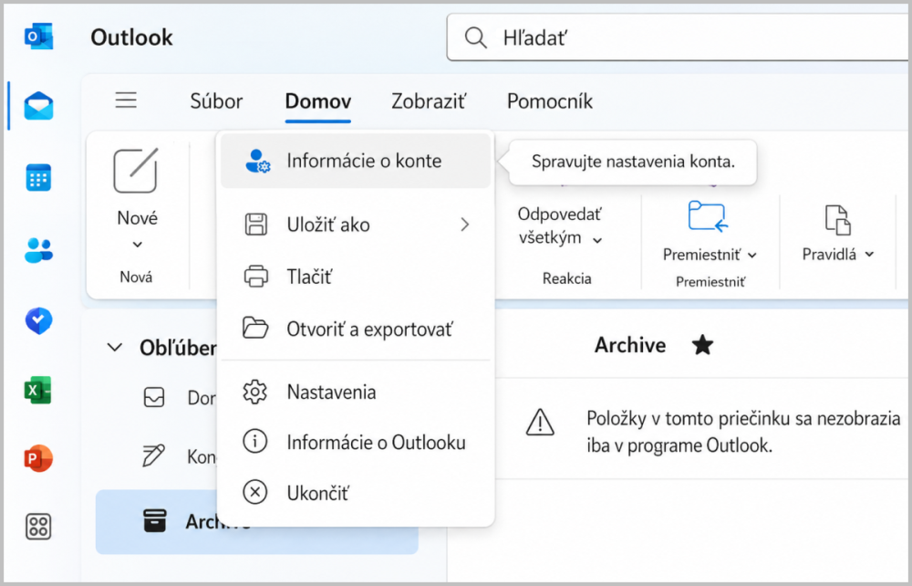Screen dimensions: 912x586
Task: Open the Calendar app in sidebar
Action: point(38,177)
